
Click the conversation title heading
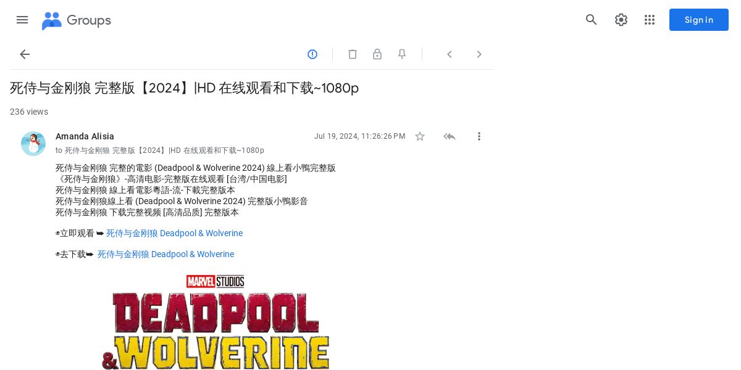coord(184,88)
